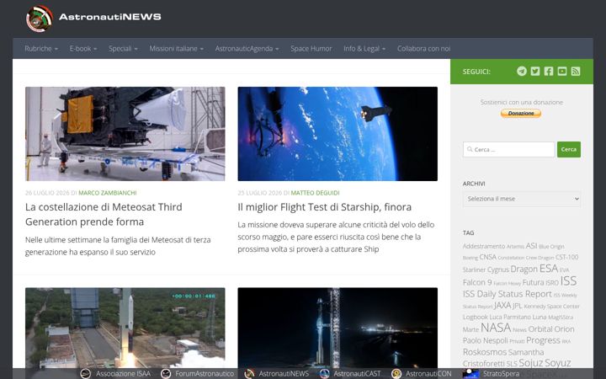Select the CNSA tag
Image resolution: width=606 pixels, height=379 pixels.
[487, 257]
